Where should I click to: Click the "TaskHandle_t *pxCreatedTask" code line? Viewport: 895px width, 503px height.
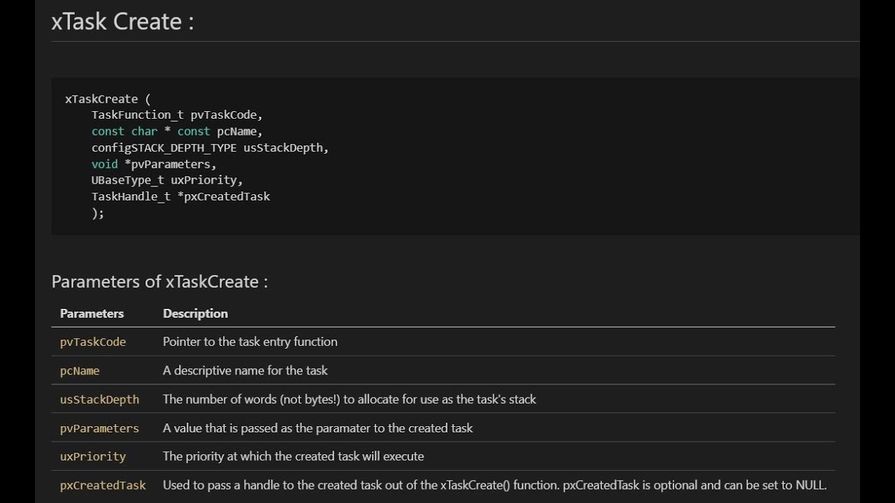[180, 196]
